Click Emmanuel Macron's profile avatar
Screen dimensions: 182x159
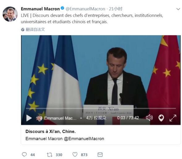click(x=10, y=14)
